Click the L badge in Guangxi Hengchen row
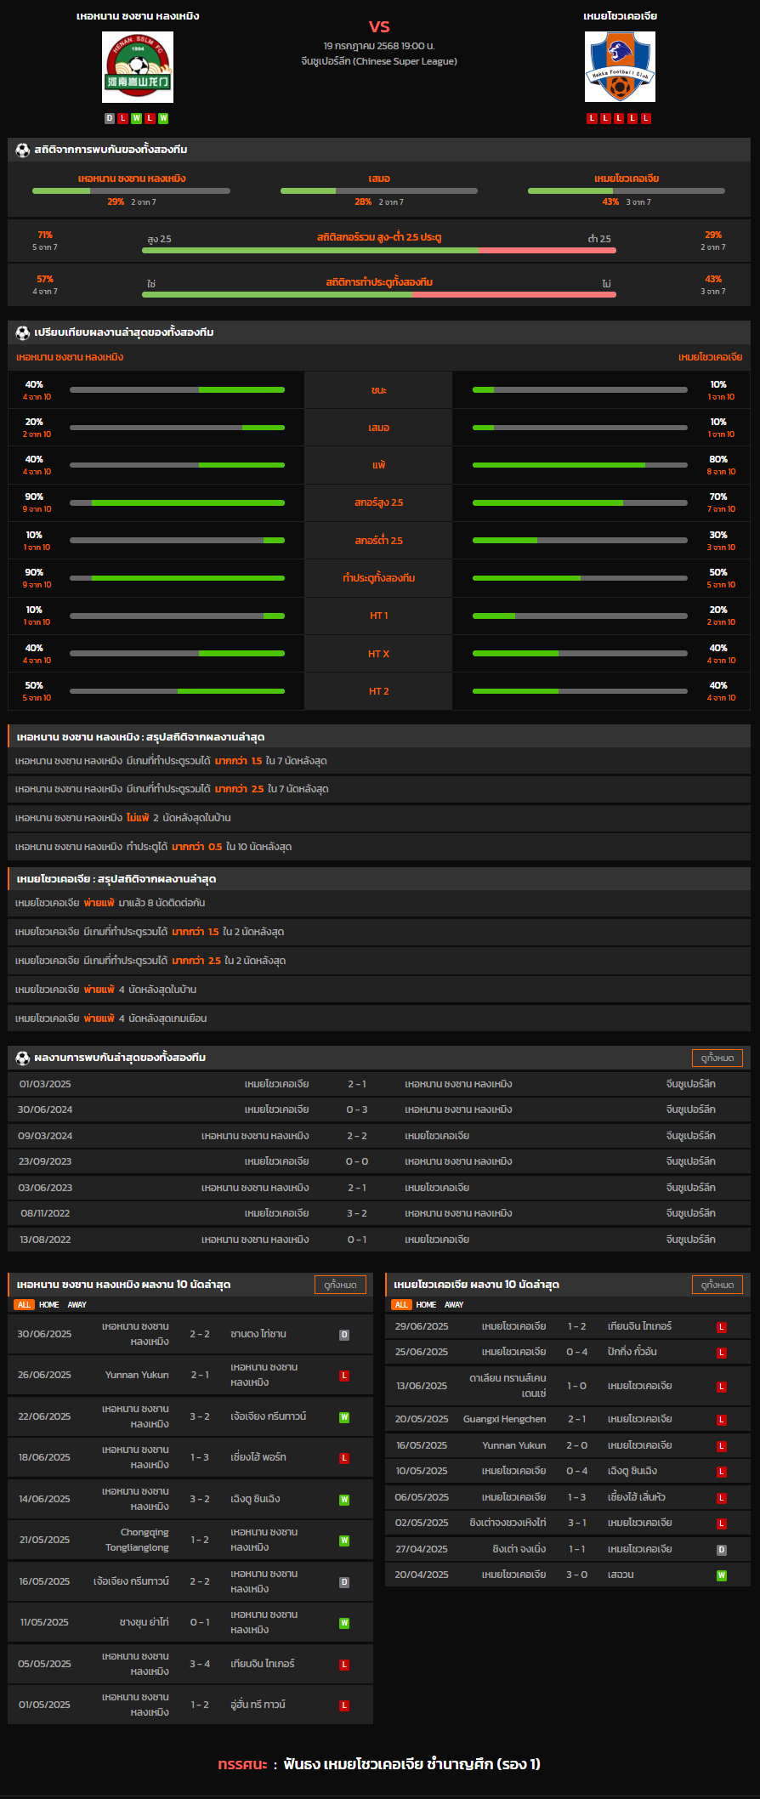760x1799 pixels. pos(721,1420)
